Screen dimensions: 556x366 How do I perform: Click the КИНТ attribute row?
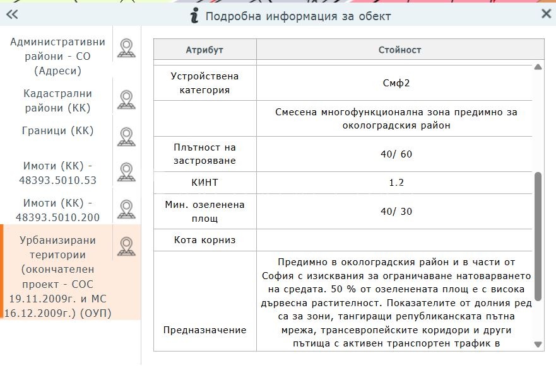pyautogui.click(x=205, y=183)
